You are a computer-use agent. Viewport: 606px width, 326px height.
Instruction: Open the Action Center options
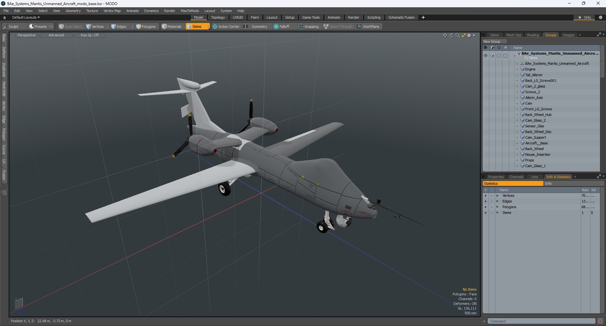tap(226, 27)
